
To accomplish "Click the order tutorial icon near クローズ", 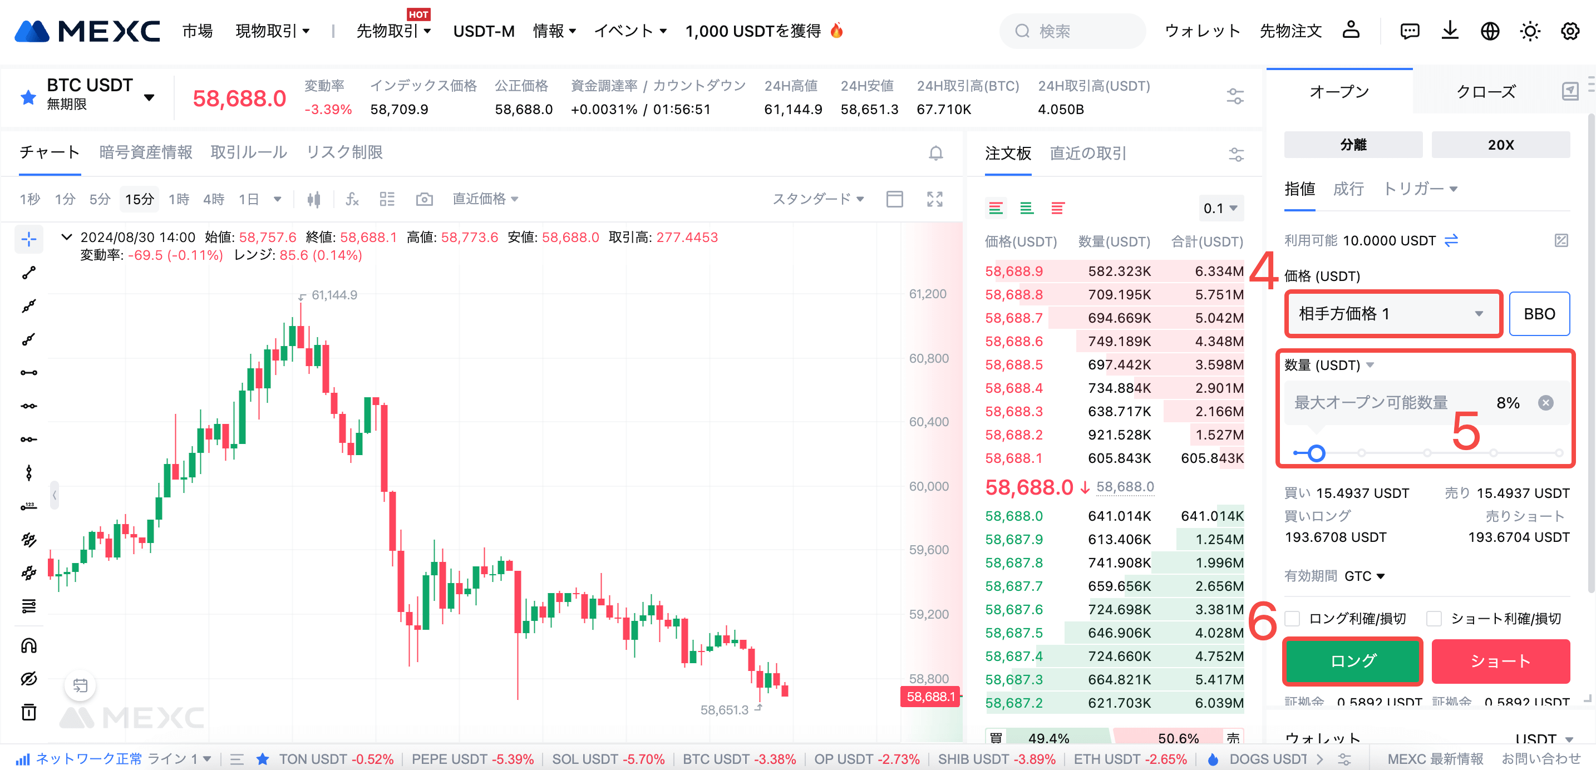I will pyautogui.click(x=1569, y=92).
